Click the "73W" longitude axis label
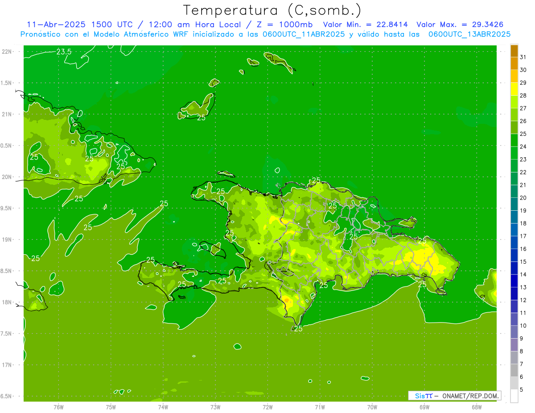 (215, 407)
